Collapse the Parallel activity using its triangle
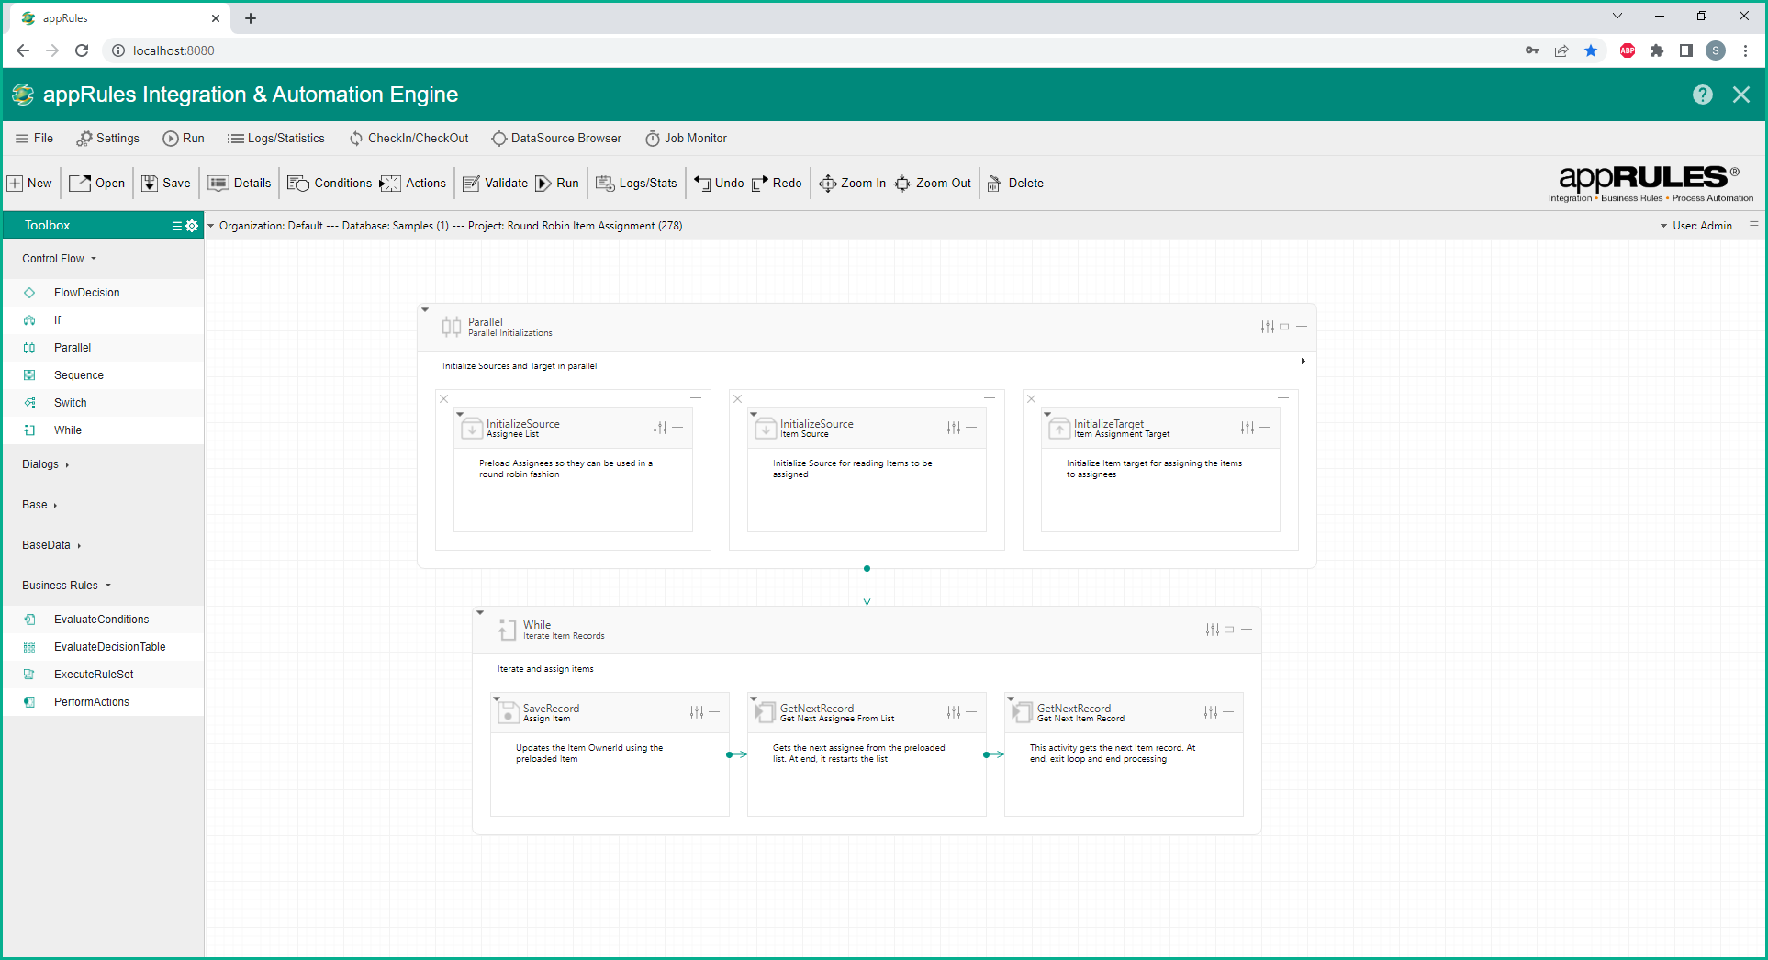This screenshot has width=1768, height=960. [x=425, y=310]
